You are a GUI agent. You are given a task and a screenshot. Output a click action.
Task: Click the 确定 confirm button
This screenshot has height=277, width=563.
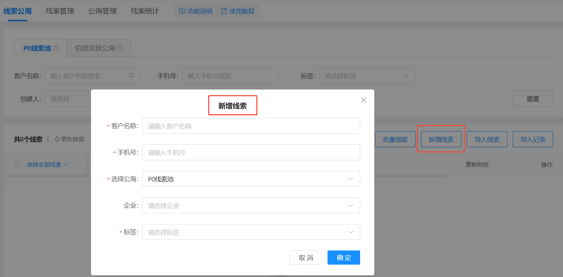tap(343, 258)
